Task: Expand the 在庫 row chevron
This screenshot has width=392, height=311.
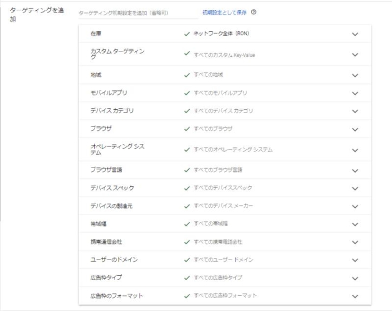Action: 355,34
